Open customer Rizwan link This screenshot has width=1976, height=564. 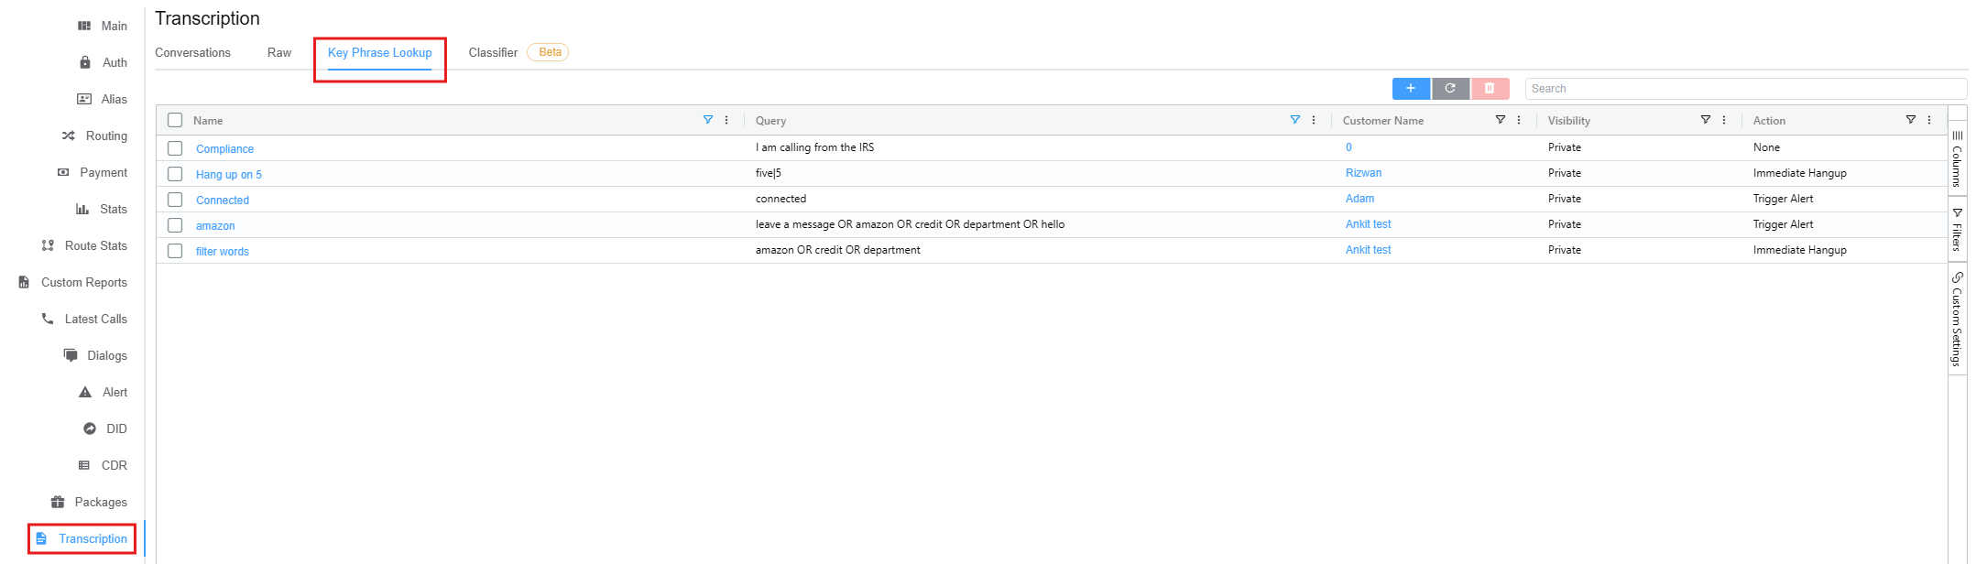1363,173
